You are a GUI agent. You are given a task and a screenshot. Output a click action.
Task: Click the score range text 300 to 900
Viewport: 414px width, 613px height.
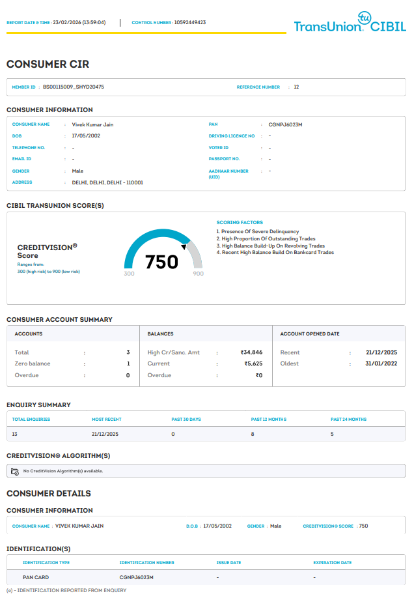pos(48,271)
